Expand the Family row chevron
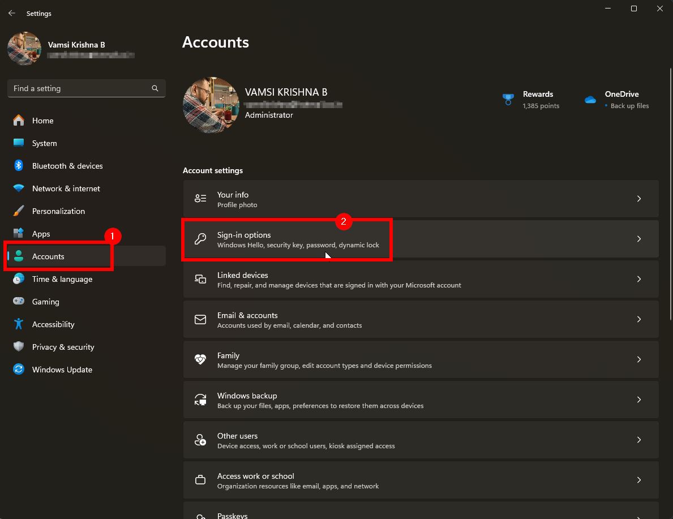Image resolution: width=673 pixels, height=519 pixels. click(638, 359)
